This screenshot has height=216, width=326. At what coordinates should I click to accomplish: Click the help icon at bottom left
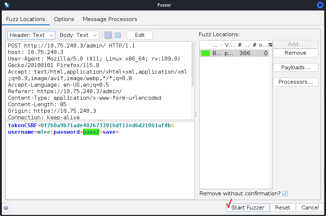point(6,208)
